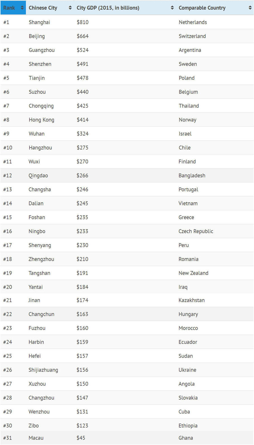Select the Shijiazhuang city cell
This screenshot has height=445, width=254.
coord(43,370)
